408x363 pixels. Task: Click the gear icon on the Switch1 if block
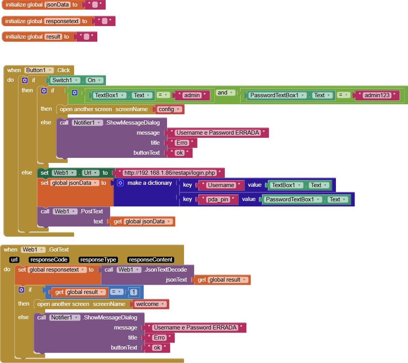click(25, 80)
